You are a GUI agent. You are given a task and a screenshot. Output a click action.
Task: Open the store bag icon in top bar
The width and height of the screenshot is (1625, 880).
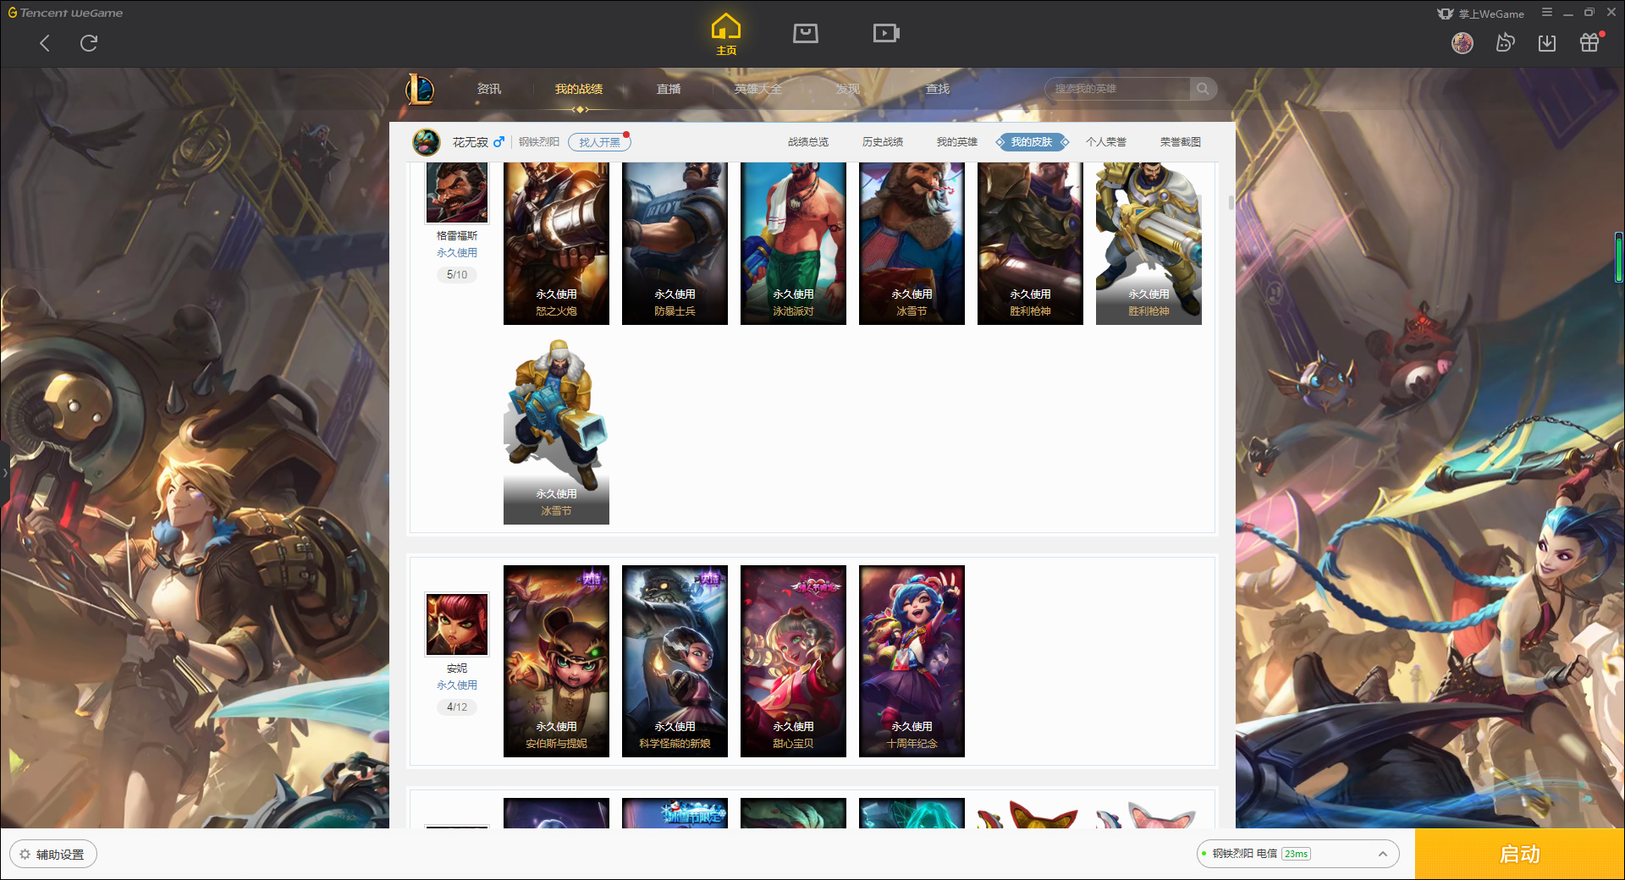pos(806,33)
